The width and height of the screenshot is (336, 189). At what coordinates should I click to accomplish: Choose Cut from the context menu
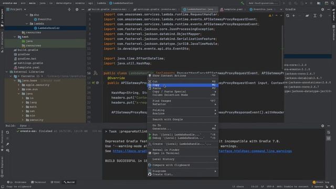point(183,81)
